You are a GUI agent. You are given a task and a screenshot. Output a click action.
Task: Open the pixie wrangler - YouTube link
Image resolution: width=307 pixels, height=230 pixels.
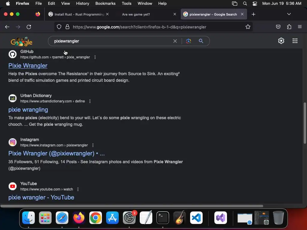[41, 197]
